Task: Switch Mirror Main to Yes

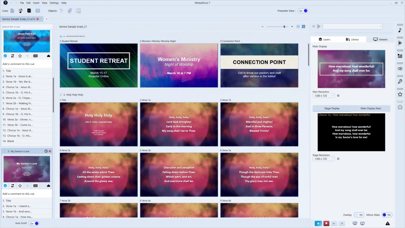Action: pyautogui.click(x=387, y=215)
